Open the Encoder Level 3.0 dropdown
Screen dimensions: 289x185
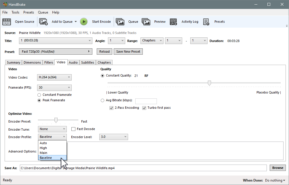click(x=113, y=137)
